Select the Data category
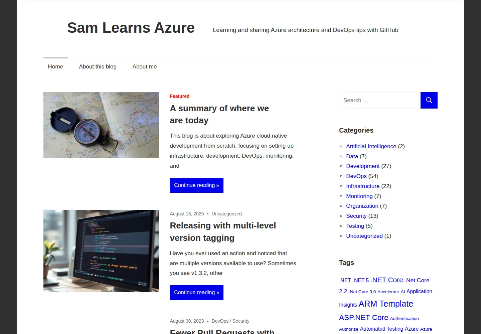This screenshot has width=481, height=334. 352,156
